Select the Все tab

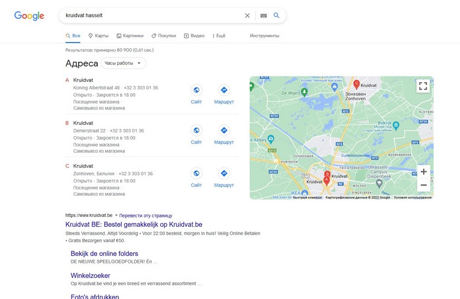pos(73,36)
